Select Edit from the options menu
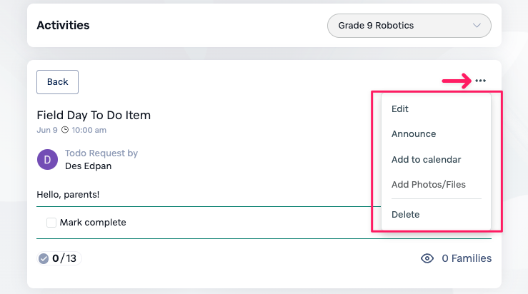The image size is (528, 294). (x=400, y=109)
